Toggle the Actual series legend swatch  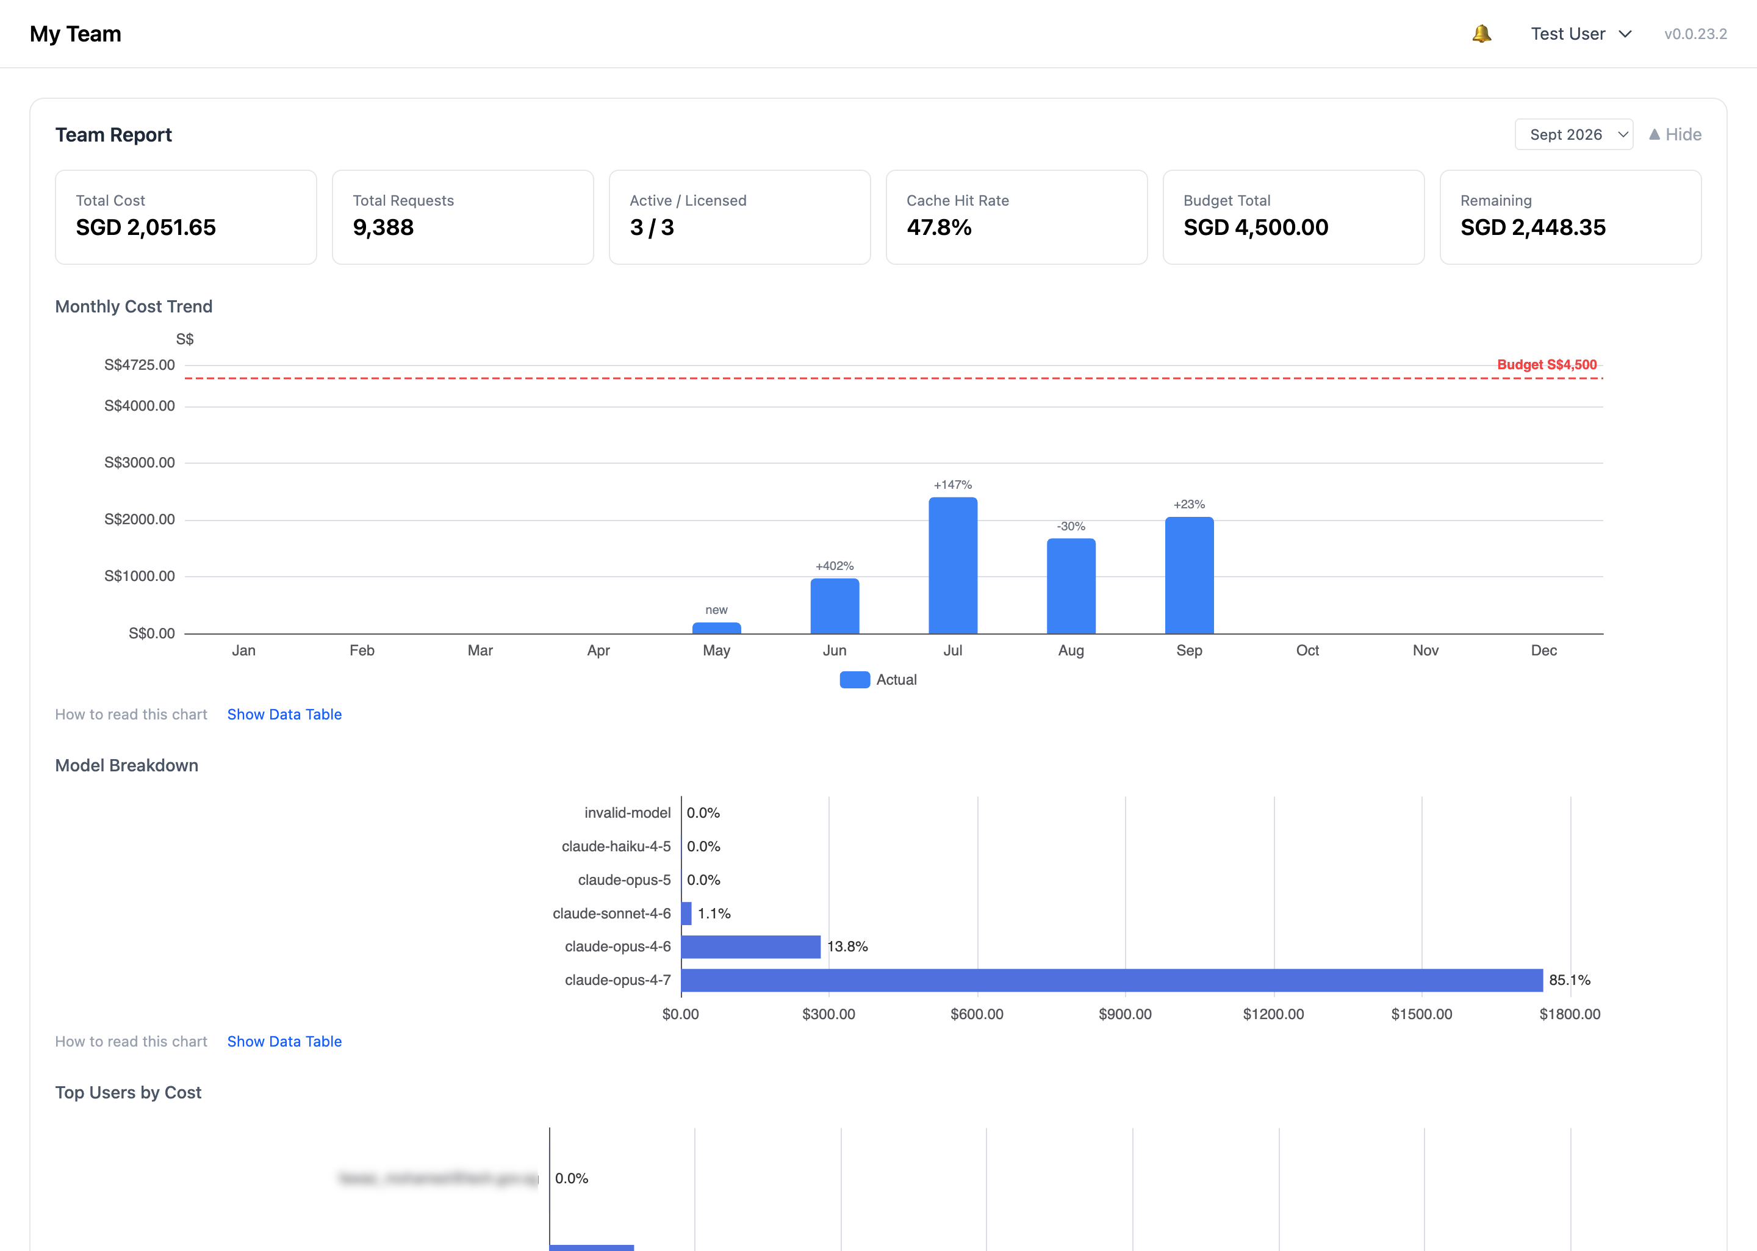[x=854, y=679]
